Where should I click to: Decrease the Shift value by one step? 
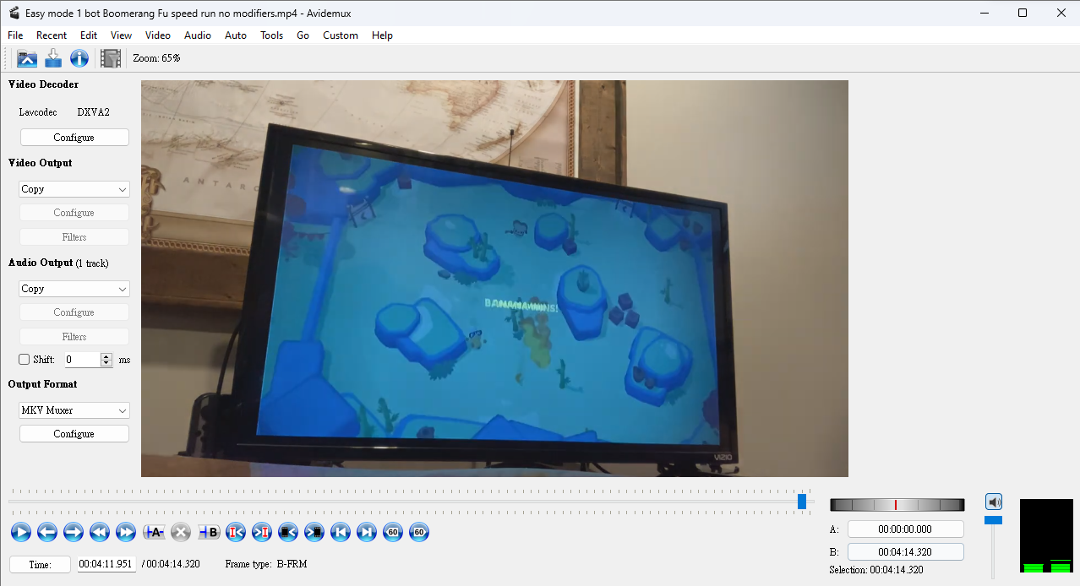click(106, 363)
